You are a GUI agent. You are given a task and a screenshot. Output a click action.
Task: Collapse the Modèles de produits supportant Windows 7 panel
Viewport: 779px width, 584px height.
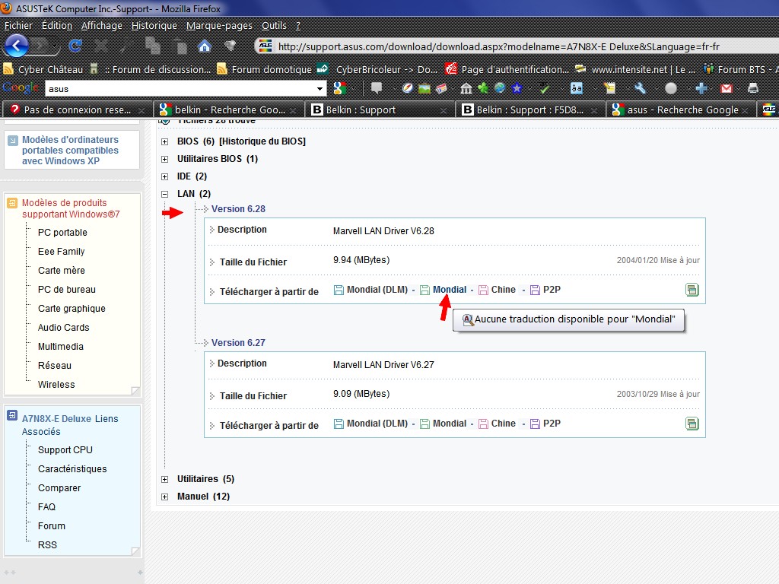click(x=12, y=203)
